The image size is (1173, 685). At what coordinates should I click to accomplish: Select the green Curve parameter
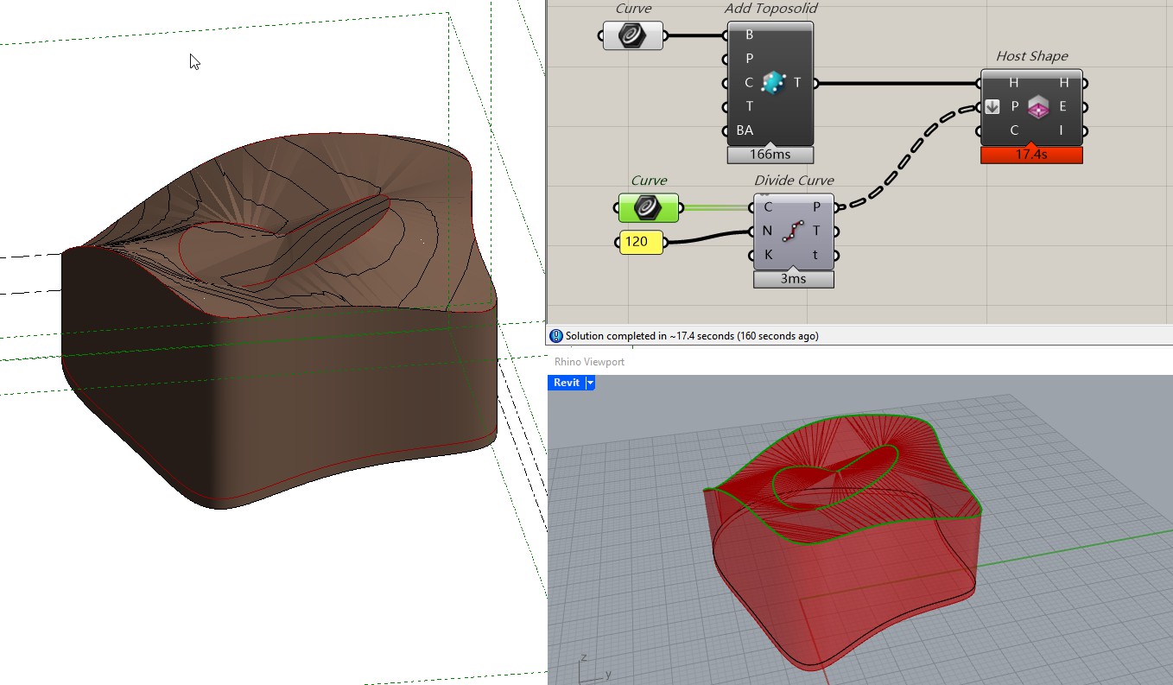[648, 207]
